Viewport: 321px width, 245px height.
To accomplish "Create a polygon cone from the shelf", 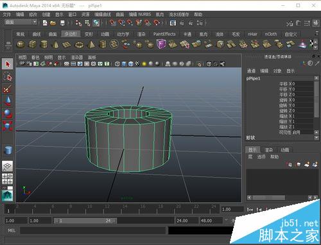I will tap(55, 44).
